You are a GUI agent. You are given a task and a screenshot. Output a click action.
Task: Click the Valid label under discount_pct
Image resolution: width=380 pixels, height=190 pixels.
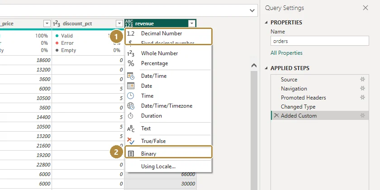pos(67,36)
